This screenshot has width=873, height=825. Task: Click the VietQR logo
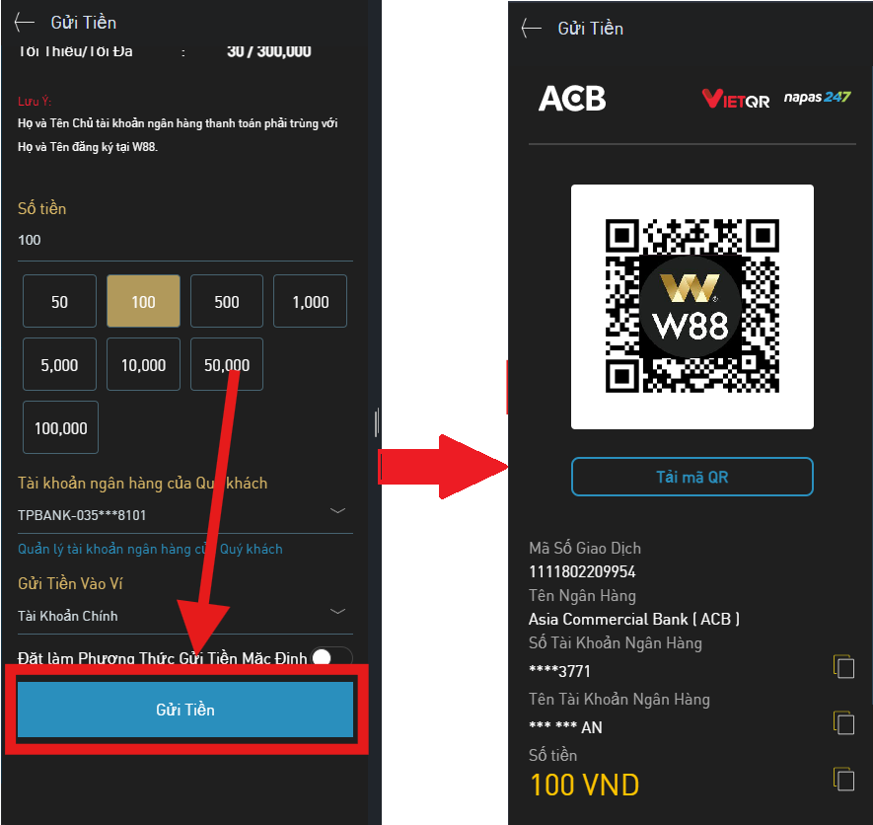pos(736,99)
